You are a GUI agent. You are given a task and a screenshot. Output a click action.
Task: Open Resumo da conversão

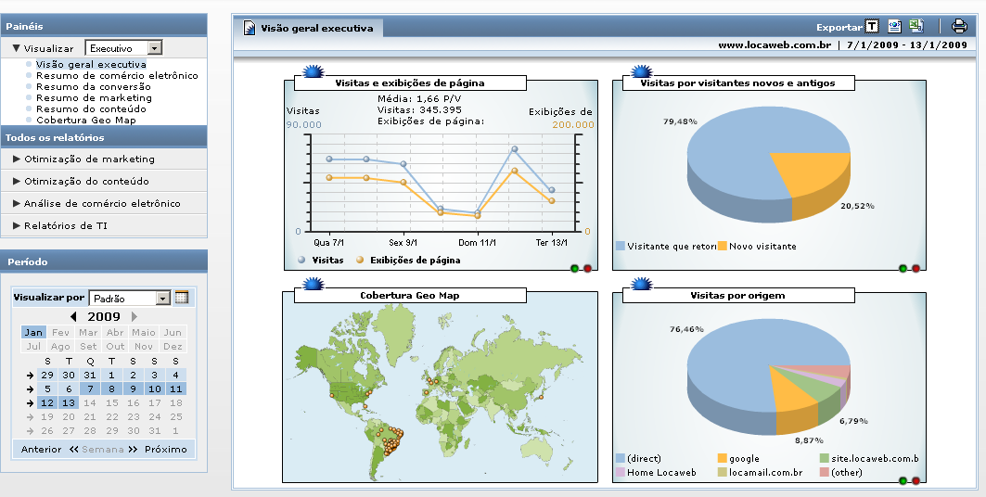94,87
